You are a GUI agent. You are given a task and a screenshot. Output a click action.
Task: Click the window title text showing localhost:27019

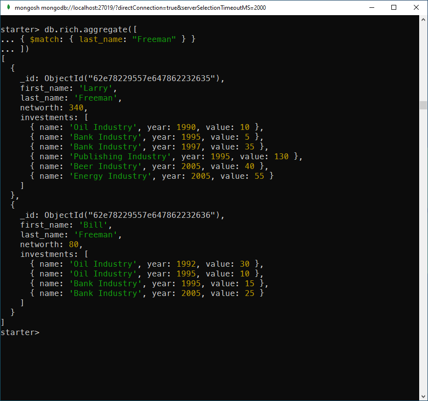(x=140, y=8)
